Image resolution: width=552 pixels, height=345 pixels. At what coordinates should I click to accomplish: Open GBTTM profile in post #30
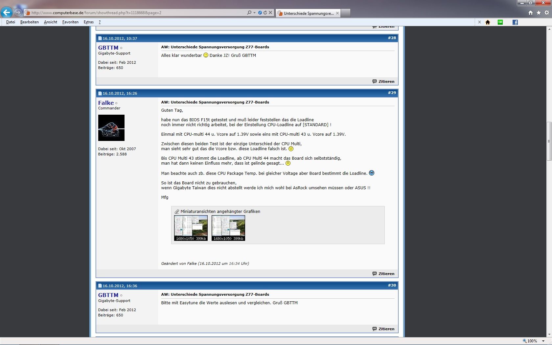(108, 295)
